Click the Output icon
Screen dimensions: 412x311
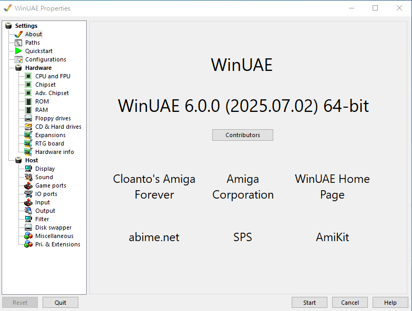pyautogui.click(x=28, y=211)
